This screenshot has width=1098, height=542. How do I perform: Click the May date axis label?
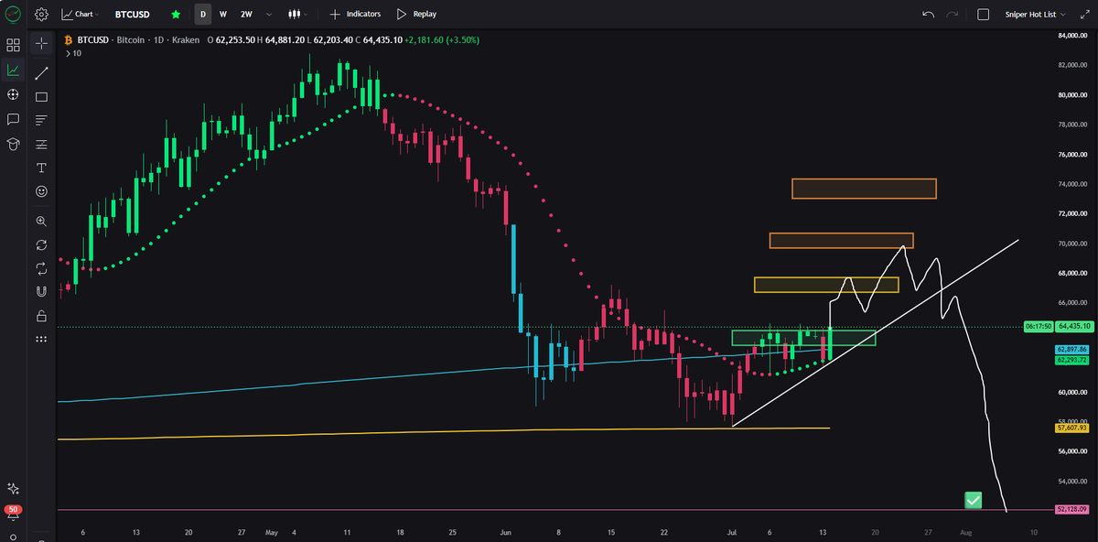click(271, 531)
